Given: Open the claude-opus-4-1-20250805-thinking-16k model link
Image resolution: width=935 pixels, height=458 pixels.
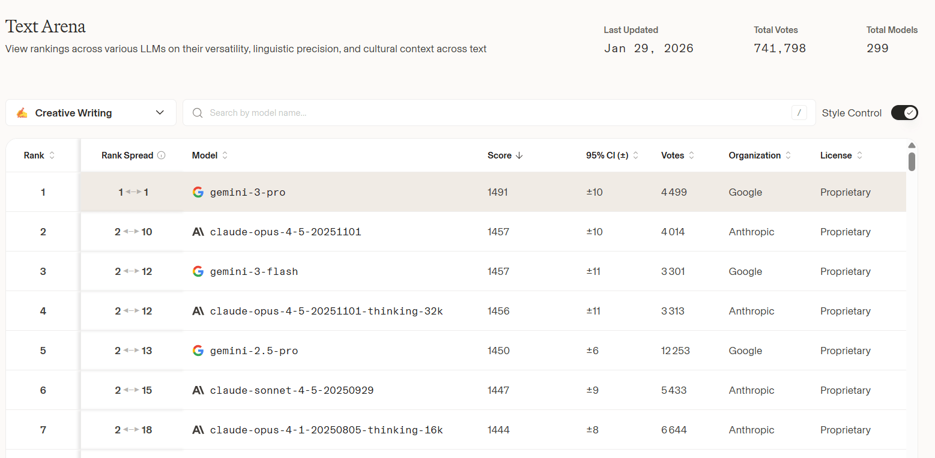Looking at the screenshot, I should pyautogui.click(x=326, y=430).
